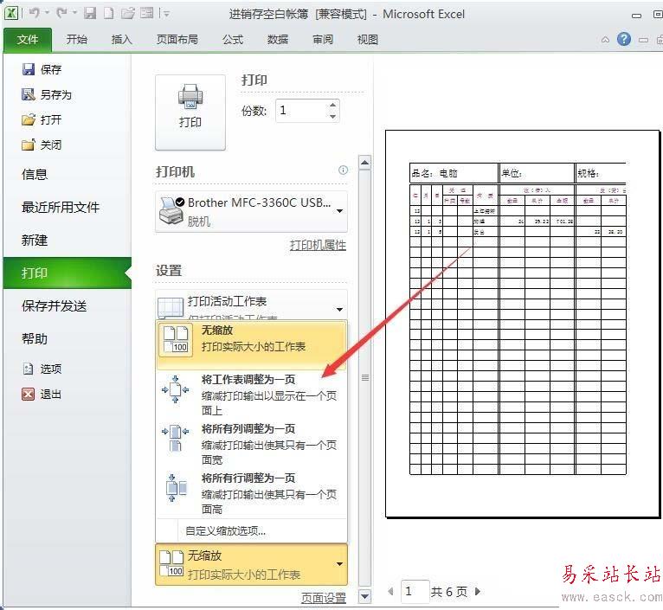Click the Undo icon in quick access toolbar
Viewport: 663px width, 610px height.
click(35, 13)
